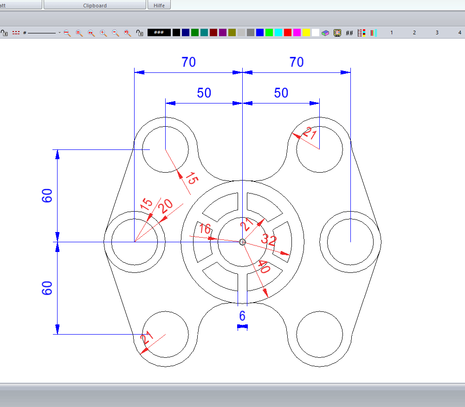
Task: Select layer number 1
Action: pos(392,33)
